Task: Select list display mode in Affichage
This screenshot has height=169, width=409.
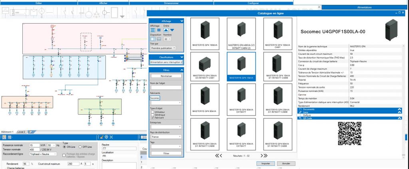Action: [x=159, y=30]
